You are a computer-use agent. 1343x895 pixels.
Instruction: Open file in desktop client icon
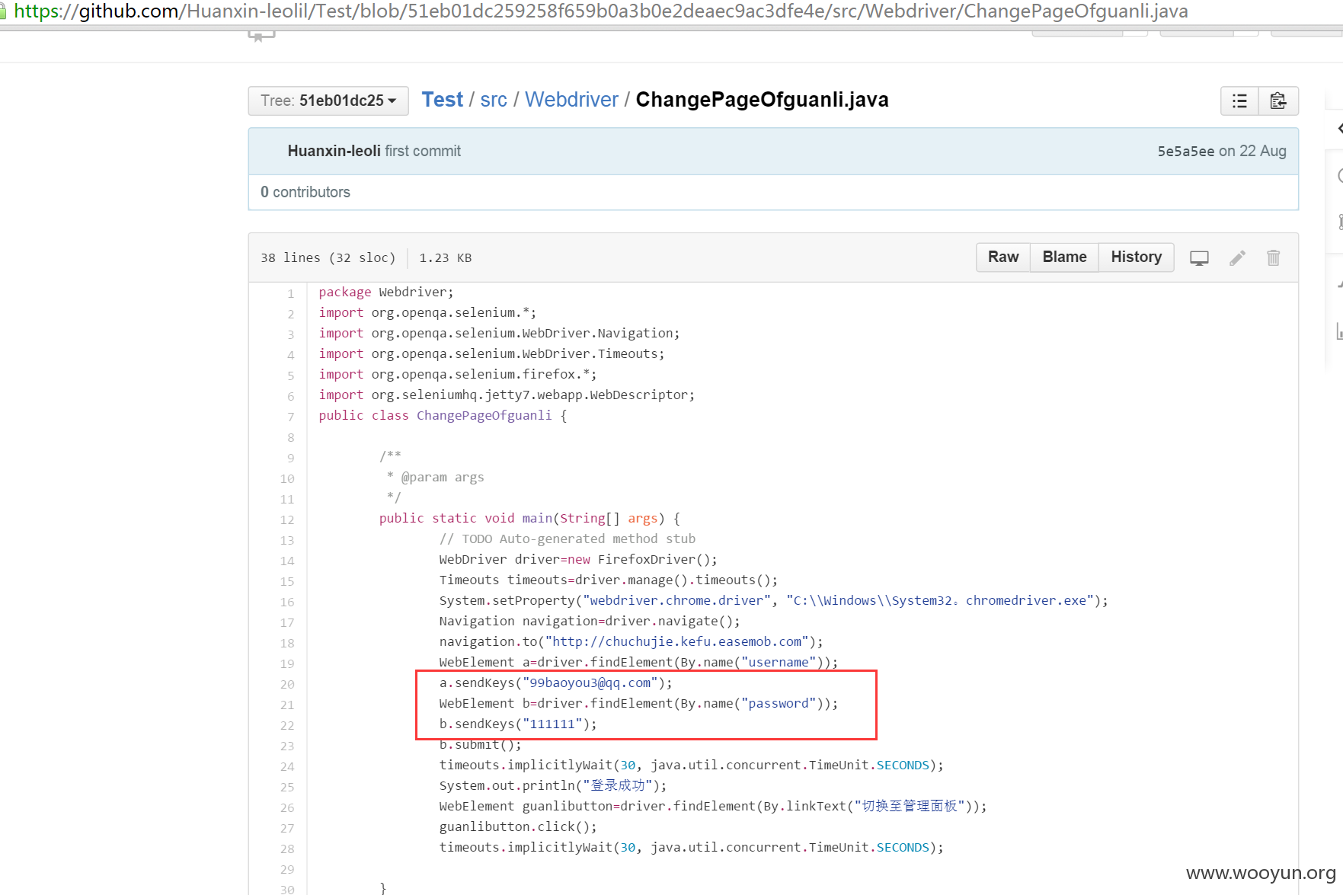tap(1199, 258)
